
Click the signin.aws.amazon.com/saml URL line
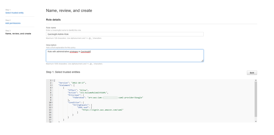point(102,110)
